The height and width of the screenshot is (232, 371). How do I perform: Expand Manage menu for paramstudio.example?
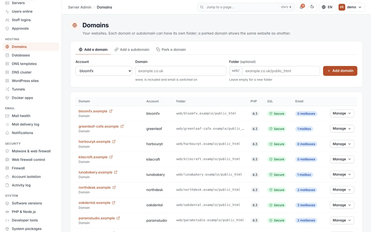click(342, 220)
